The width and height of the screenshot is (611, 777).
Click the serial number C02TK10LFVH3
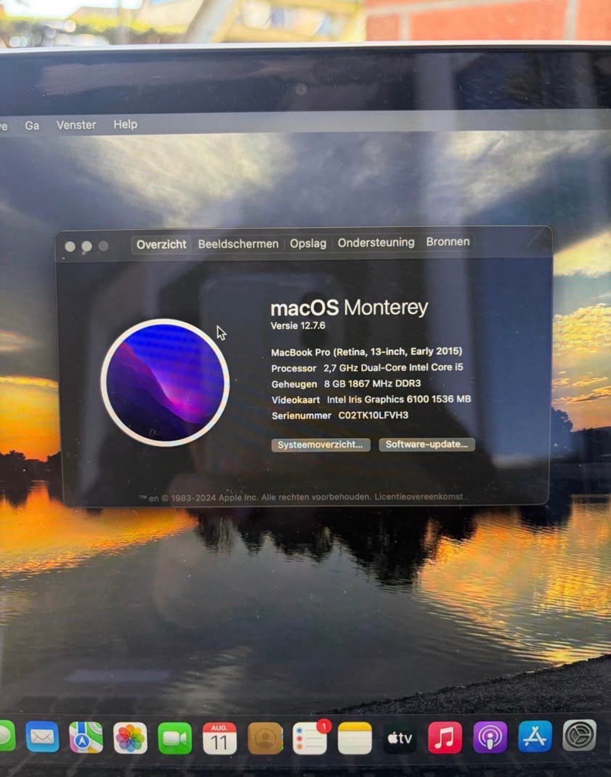point(373,415)
